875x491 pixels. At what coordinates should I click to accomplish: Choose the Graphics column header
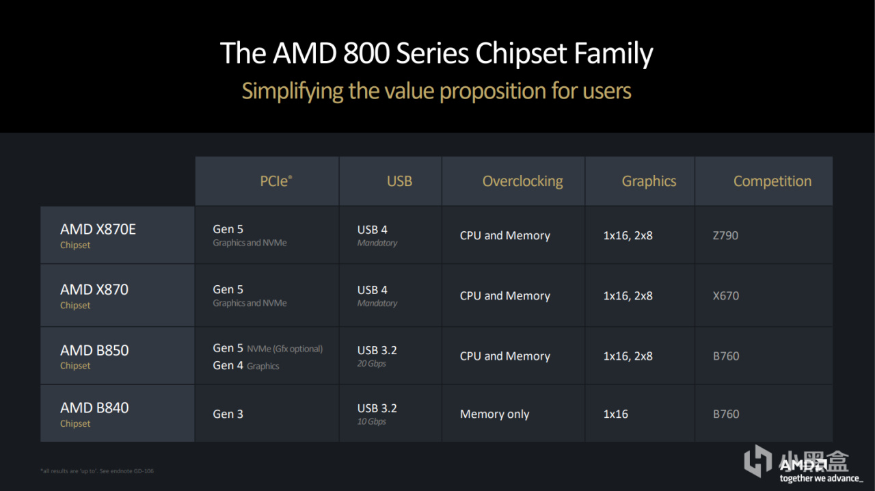[649, 181]
